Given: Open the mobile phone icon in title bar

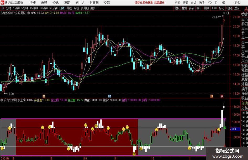Looking at the screenshot, I should pos(216,3).
